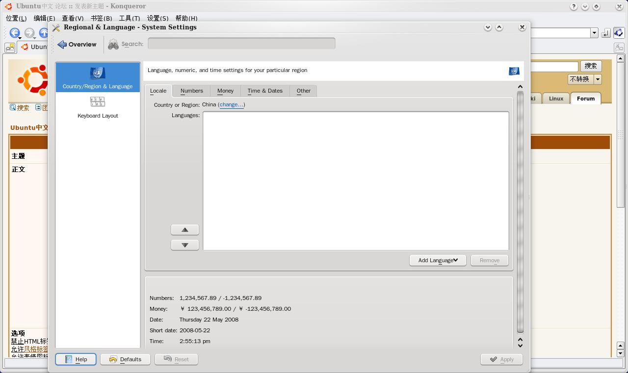
Task: Open Konqueror 设置(S) menu
Action: point(157,18)
